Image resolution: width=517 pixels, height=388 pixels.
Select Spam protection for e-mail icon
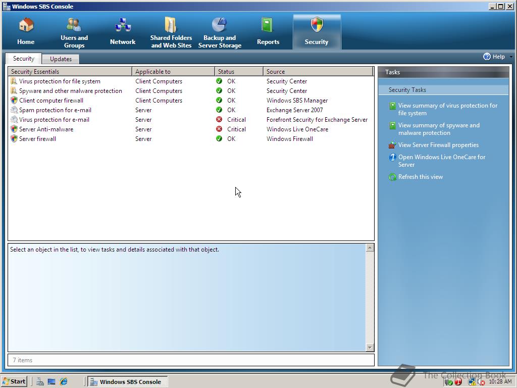(x=14, y=110)
